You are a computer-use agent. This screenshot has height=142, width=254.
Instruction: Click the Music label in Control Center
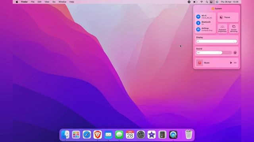[207, 63]
